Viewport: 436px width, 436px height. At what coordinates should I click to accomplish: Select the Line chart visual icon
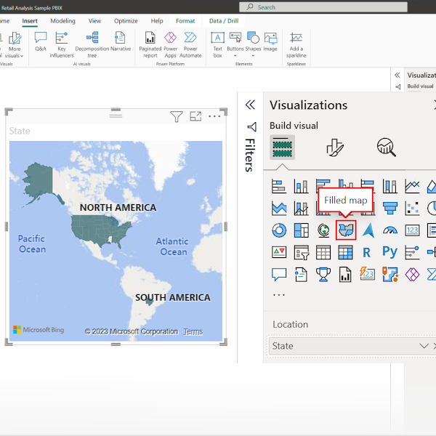tap(412, 186)
